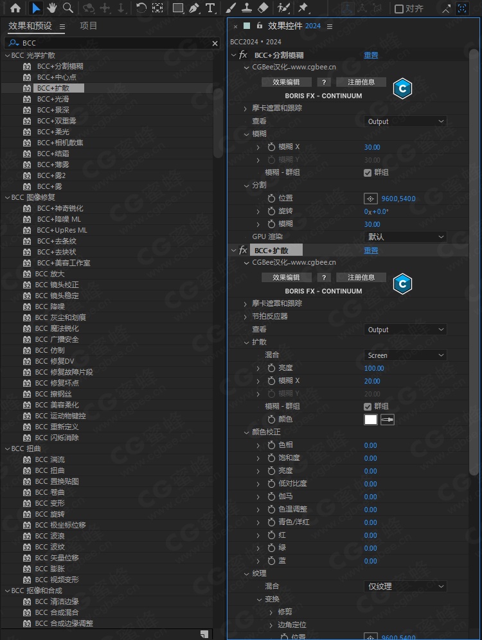Collapse BCC 图像修复 category

click(x=7, y=197)
